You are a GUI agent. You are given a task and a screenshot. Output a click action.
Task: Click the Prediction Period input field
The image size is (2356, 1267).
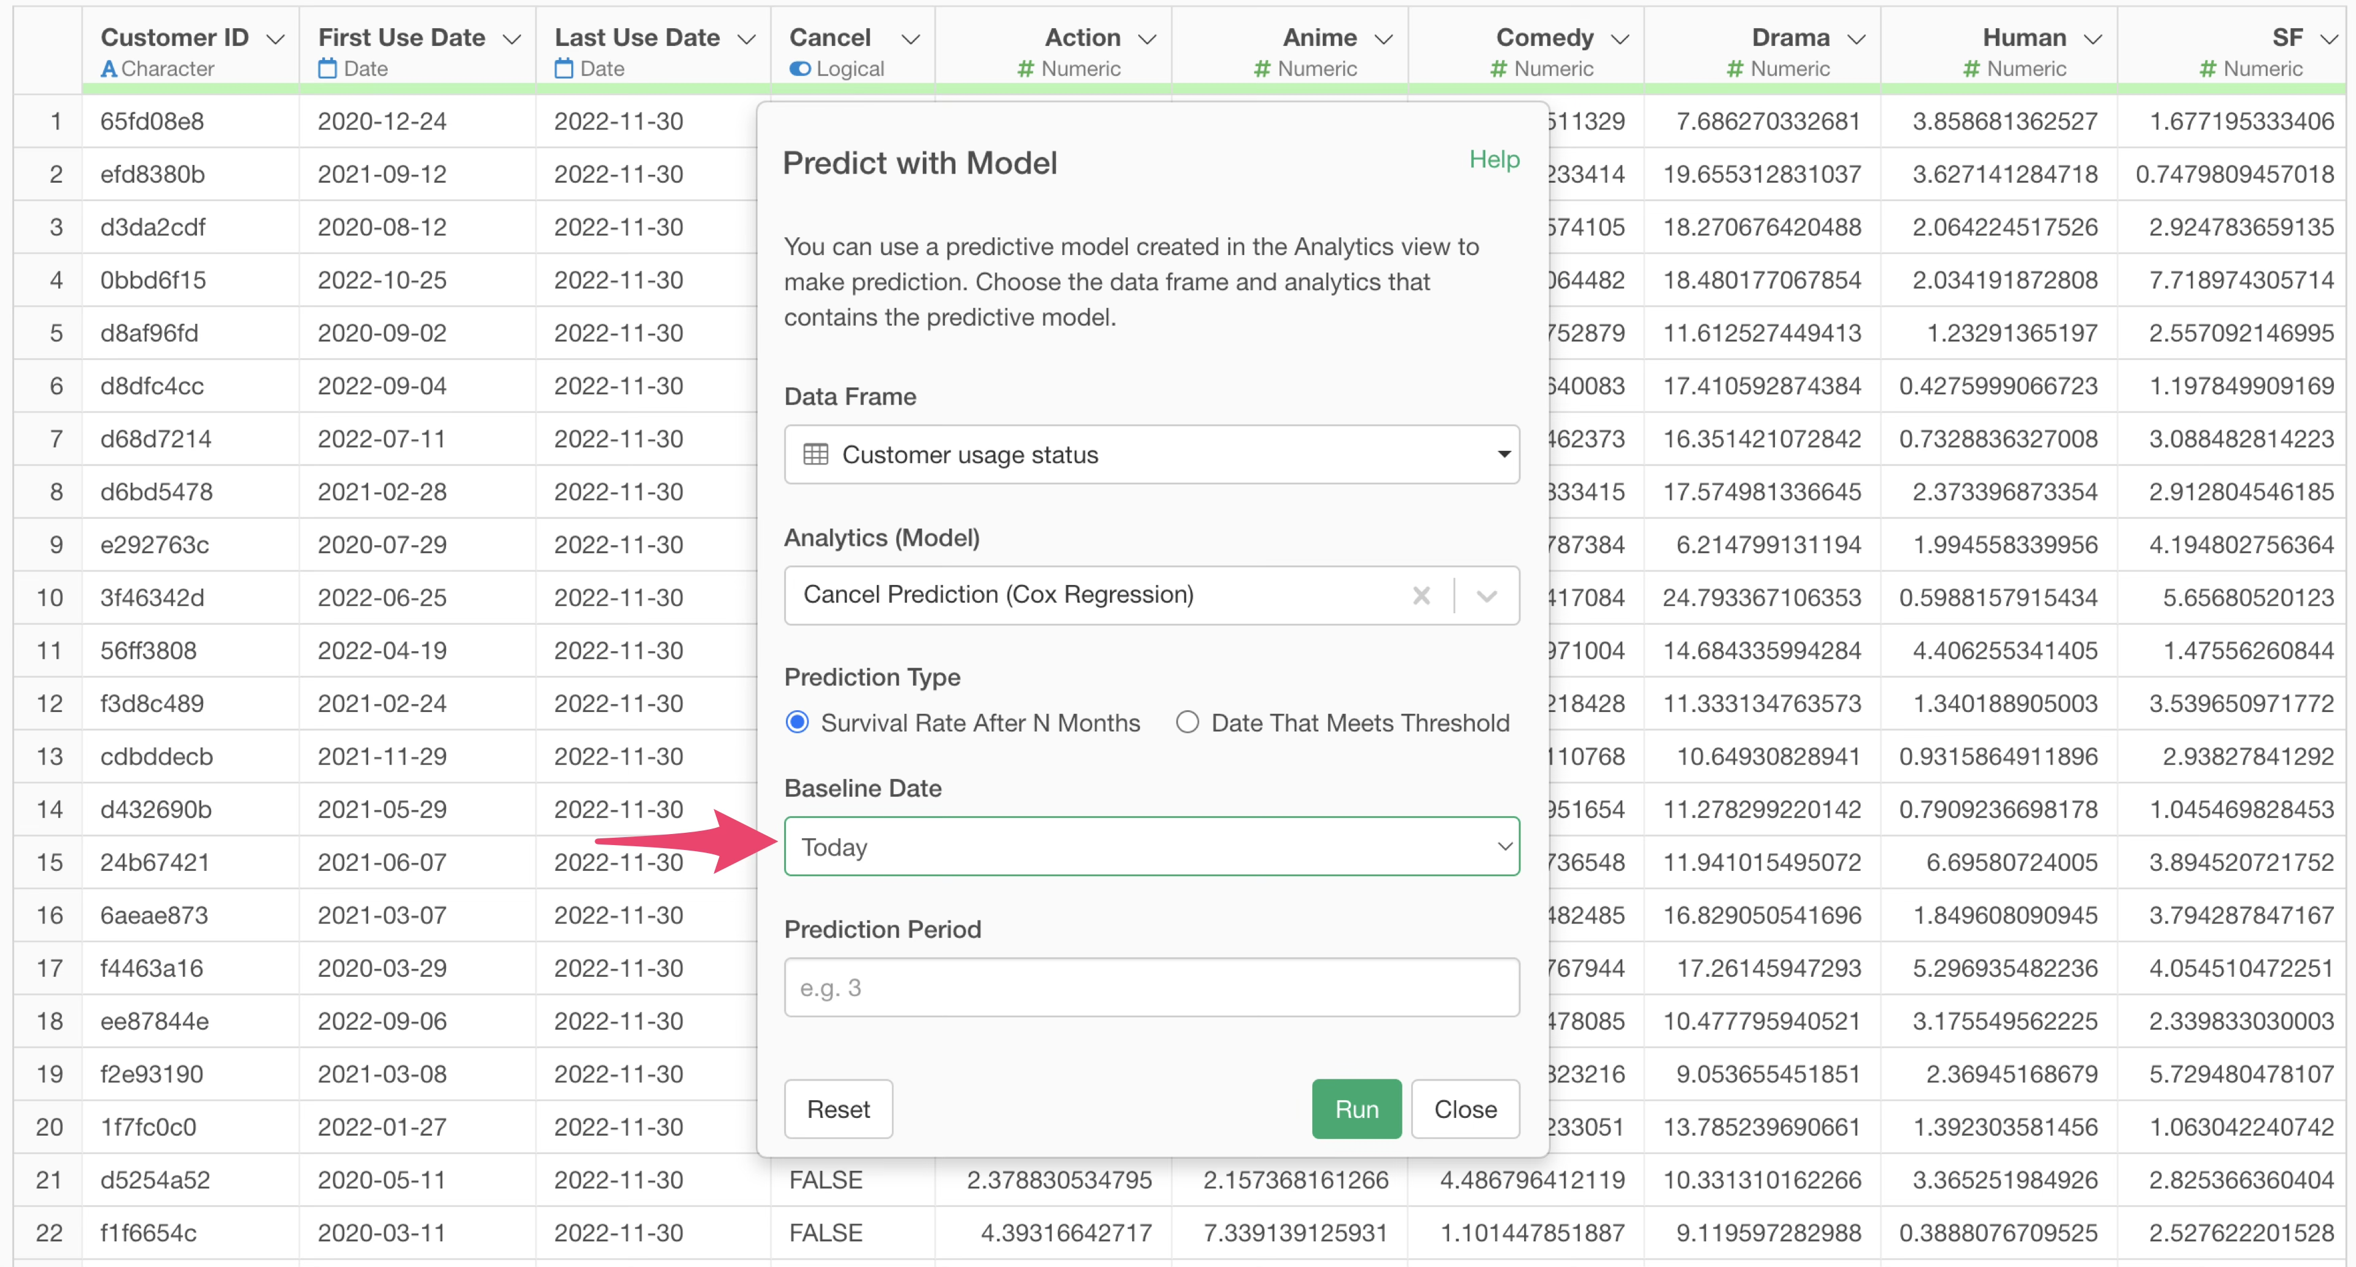1150,987
